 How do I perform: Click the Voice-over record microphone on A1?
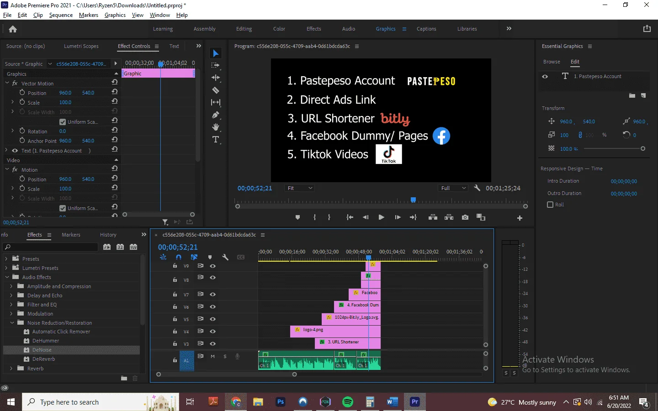237,356
